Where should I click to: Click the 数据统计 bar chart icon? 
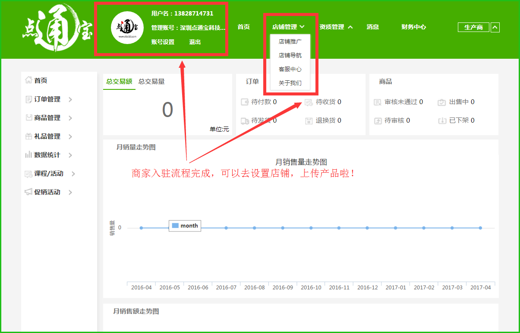(x=28, y=155)
